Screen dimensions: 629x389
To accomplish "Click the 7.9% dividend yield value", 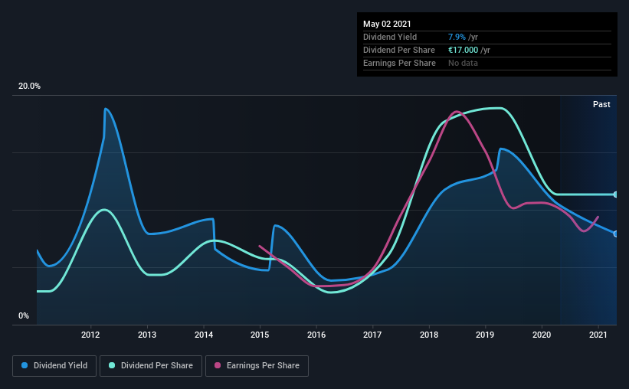I will tap(457, 37).
